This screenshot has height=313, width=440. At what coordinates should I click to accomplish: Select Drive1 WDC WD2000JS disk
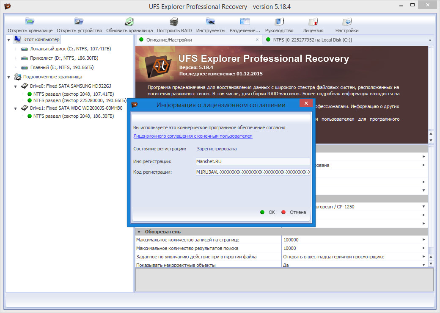click(x=76, y=108)
